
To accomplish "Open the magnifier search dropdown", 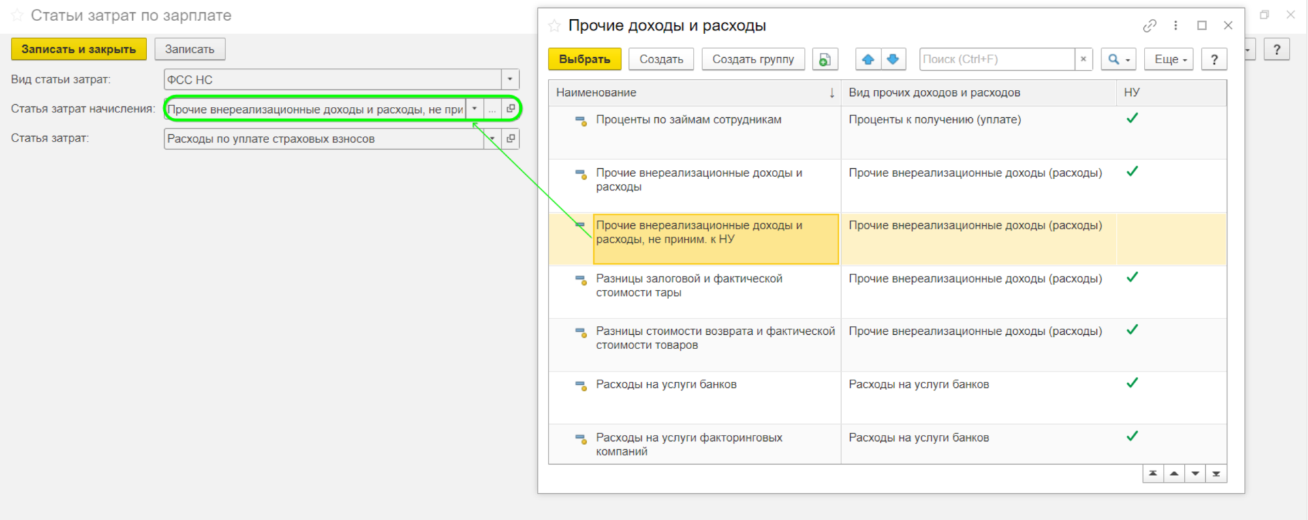I will (1119, 59).
